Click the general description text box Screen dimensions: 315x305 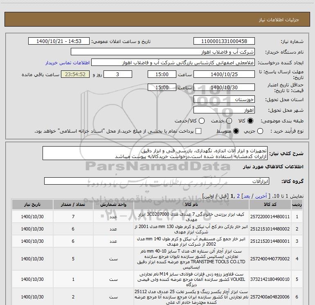click(x=155, y=153)
